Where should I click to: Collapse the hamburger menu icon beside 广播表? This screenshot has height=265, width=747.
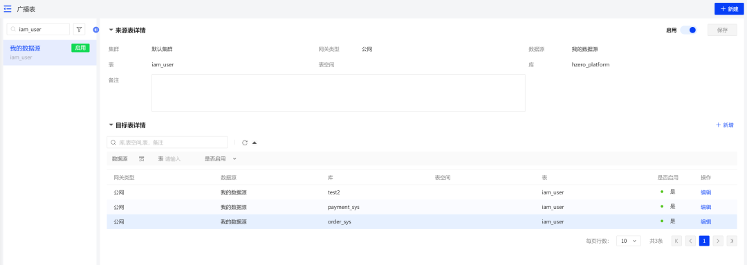pos(8,9)
